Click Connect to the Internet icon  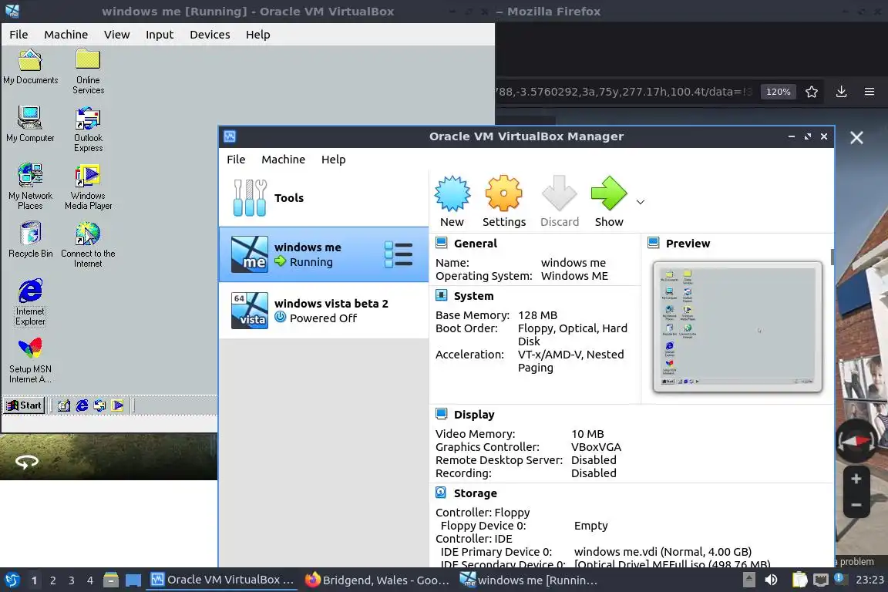pyautogui.click(x=88, y=244)
